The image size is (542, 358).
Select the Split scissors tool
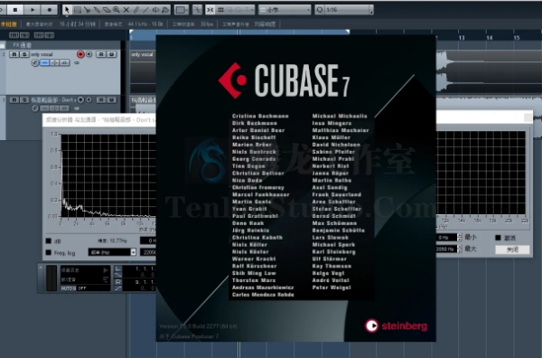tap(87, 10)
